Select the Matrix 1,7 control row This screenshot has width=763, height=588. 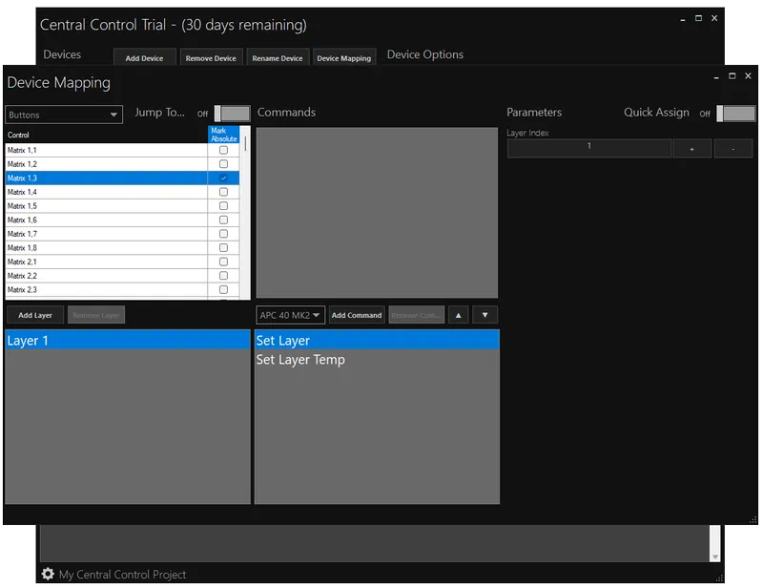point(106,234)
